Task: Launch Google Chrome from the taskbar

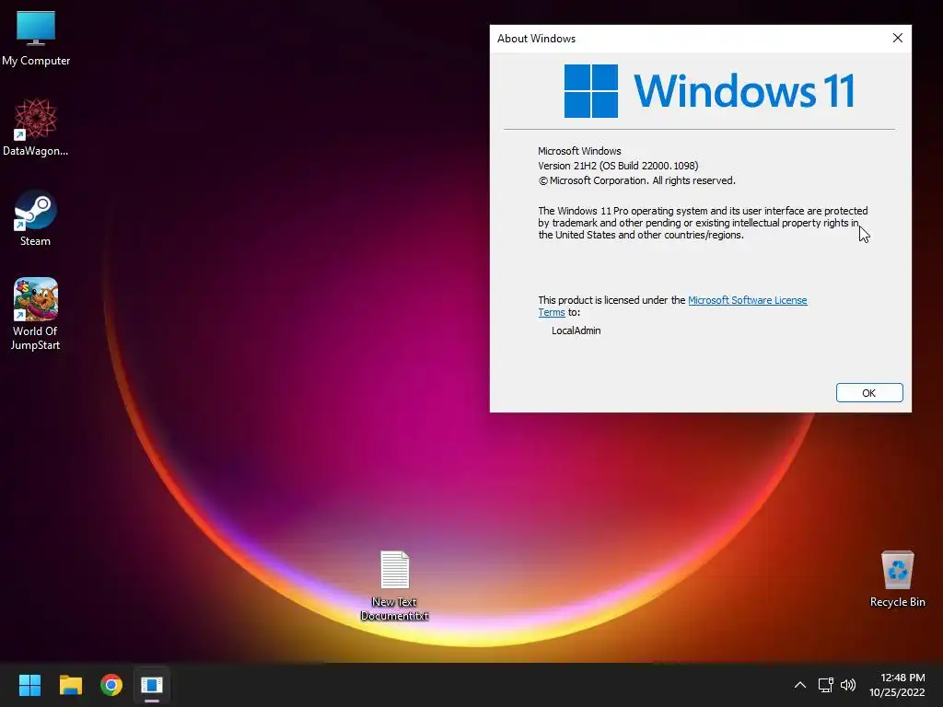Action: [111, 685]
